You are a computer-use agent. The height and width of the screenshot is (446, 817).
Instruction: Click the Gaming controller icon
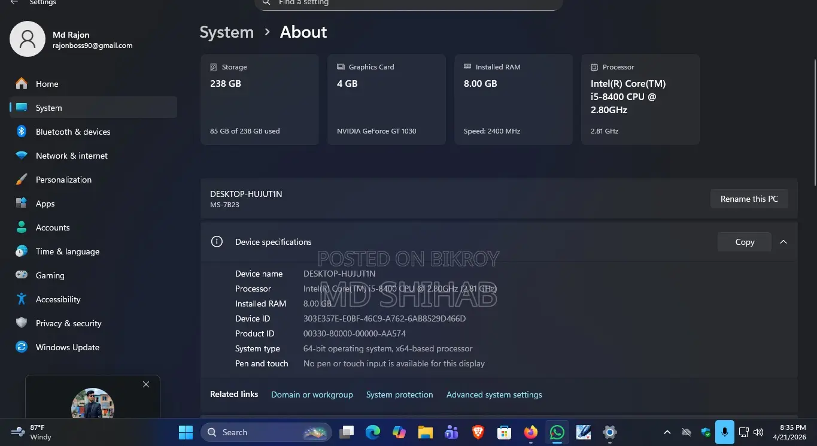[22, 275]
